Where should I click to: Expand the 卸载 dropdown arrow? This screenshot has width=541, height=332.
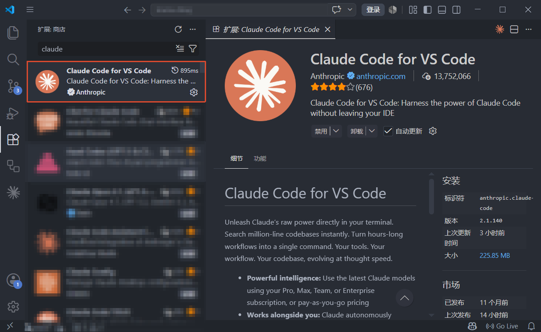pyautogui.click(x=372, y=131)
